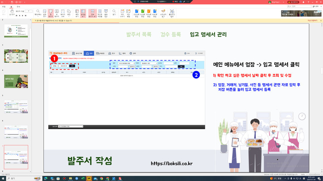Image resolution: width=323 pixels, height=181 pixels.
Task: Click the search field in the ribbon
Action: click(299, 6)
